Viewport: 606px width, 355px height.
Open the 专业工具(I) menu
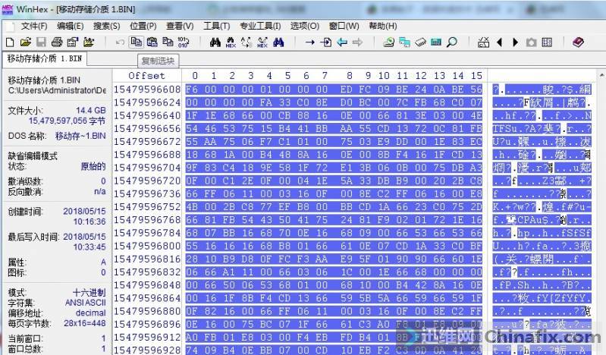click(x=260, y=26)
